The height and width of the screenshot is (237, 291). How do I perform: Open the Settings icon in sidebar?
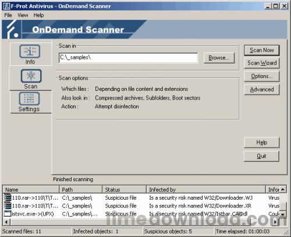coord(30,98)
